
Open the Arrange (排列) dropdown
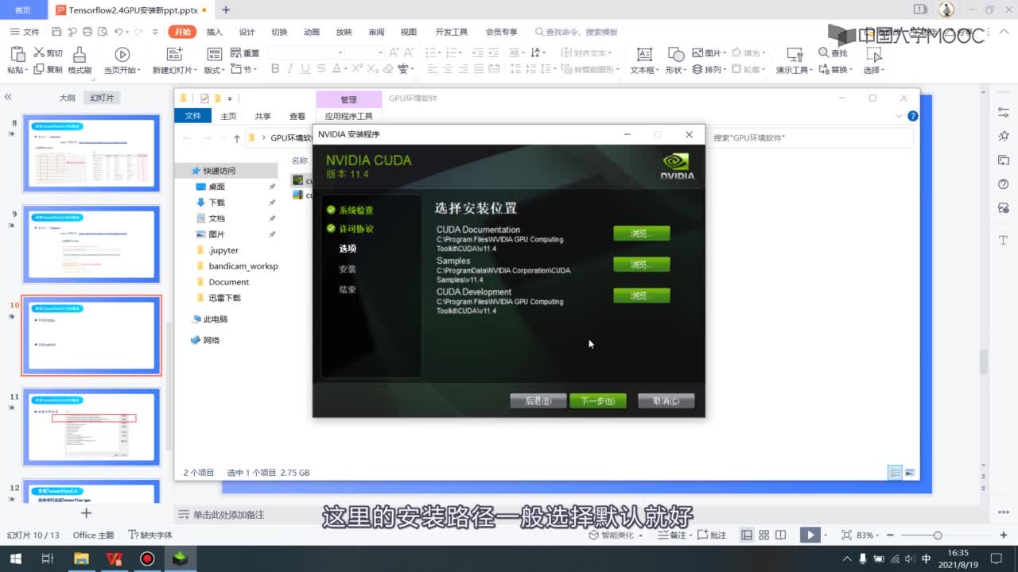[711, 69]
